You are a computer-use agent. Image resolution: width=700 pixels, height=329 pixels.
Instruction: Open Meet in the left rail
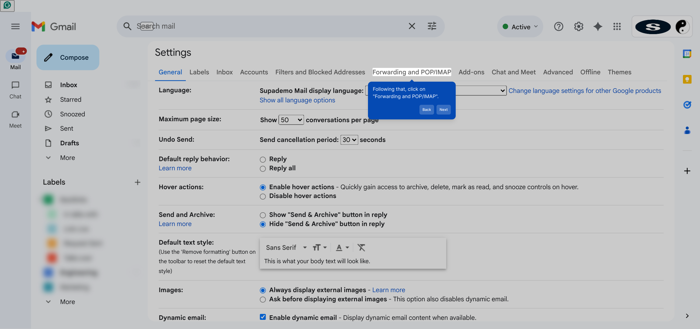click(x=15, y=119)
